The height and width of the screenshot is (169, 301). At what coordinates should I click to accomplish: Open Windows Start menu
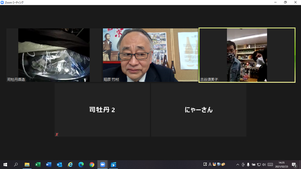[x=5, y=165]
